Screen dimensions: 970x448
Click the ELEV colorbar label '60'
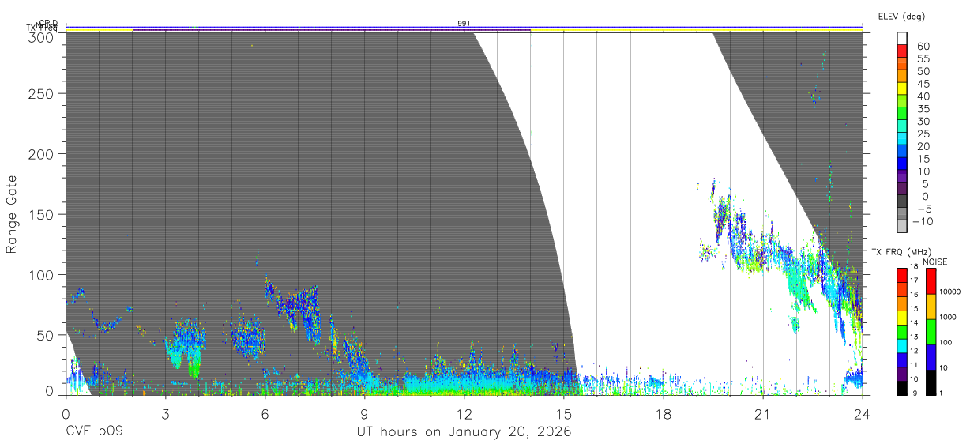[x=924, y=47]
